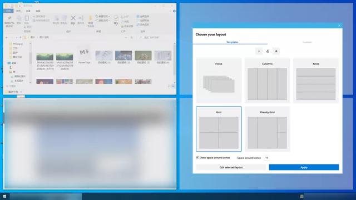Viewport: 356px width, 200px height.
Task: Select the Columns layout template
Action: (x=267, y=81)
